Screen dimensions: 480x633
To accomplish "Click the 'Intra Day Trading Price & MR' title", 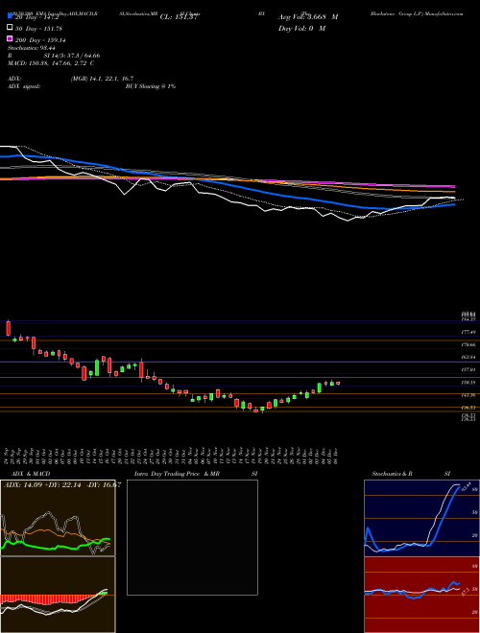I will (177, 474).
